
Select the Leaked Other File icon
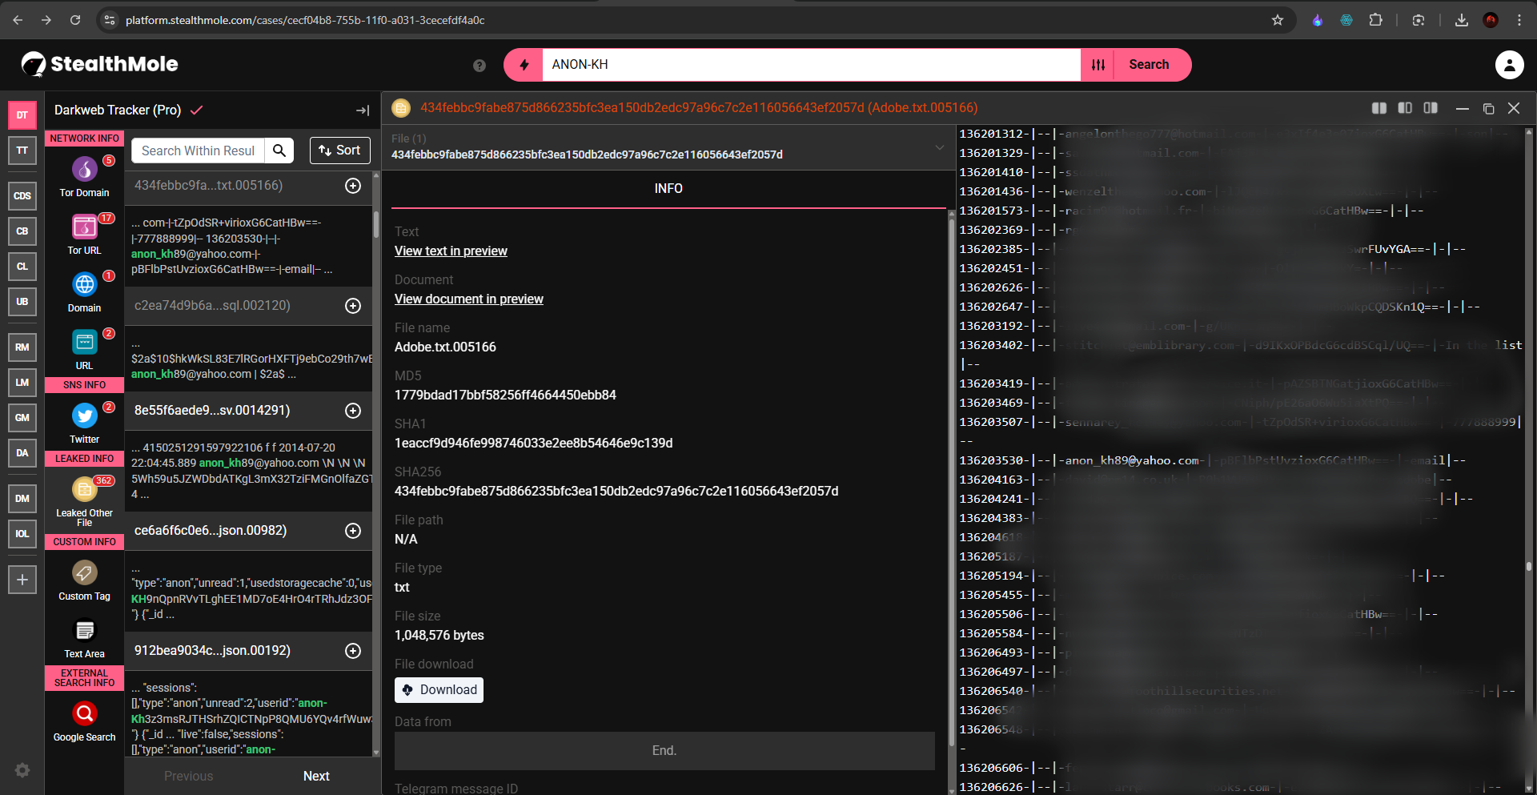tap(85, 488)
